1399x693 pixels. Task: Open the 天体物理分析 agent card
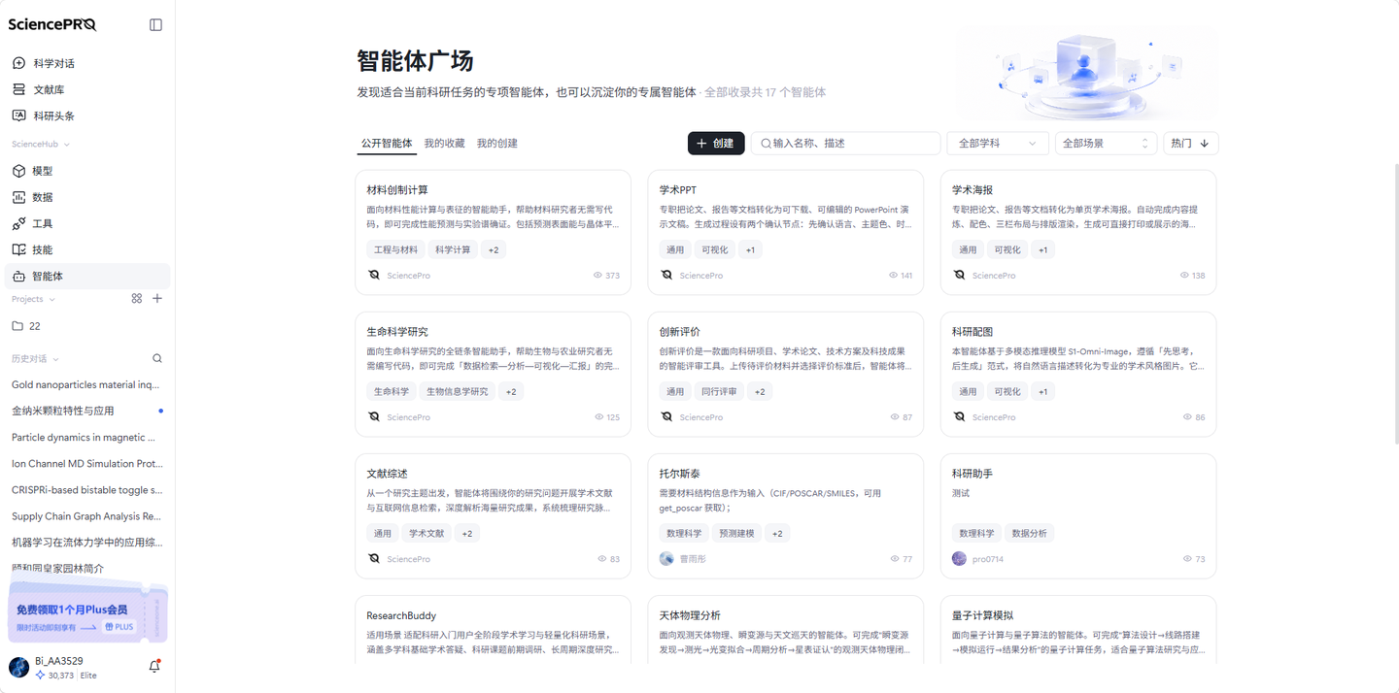786,630
